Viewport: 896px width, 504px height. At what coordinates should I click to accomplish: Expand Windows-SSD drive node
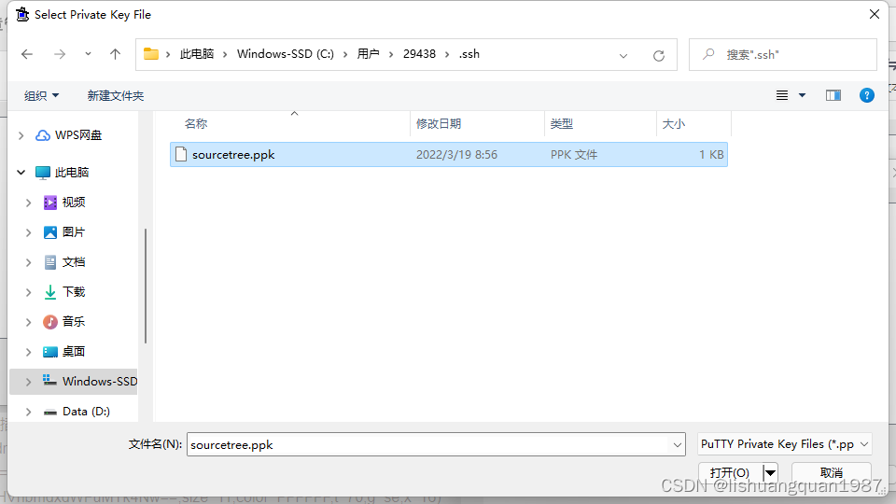29,382
